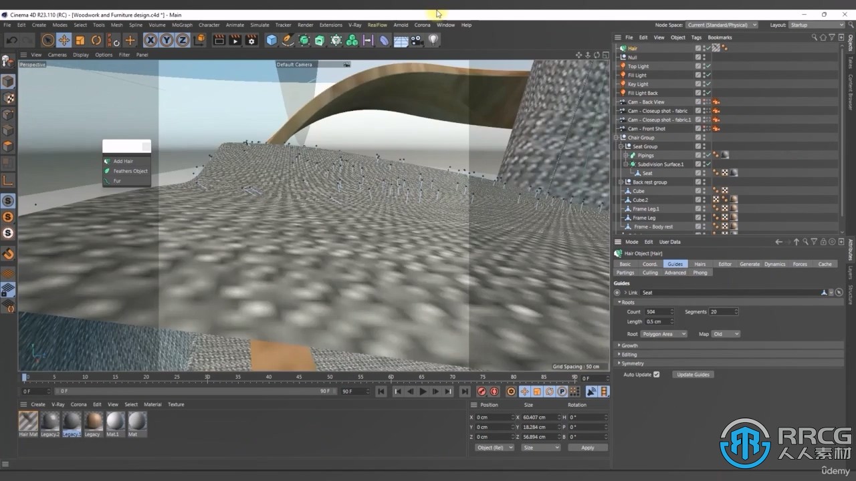Activate the Move tool in top toolbar
The image size is (856, 481).
(x=64, y=40)
